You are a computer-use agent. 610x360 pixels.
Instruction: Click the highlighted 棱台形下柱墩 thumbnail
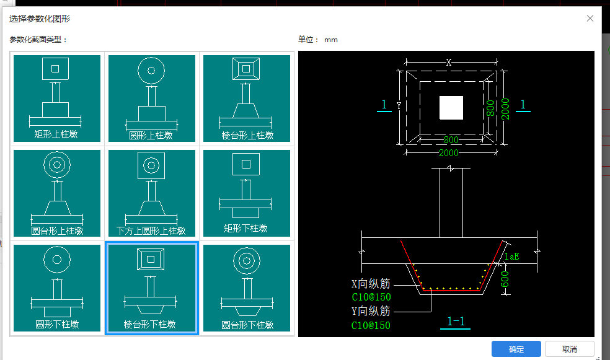(152, 288)
